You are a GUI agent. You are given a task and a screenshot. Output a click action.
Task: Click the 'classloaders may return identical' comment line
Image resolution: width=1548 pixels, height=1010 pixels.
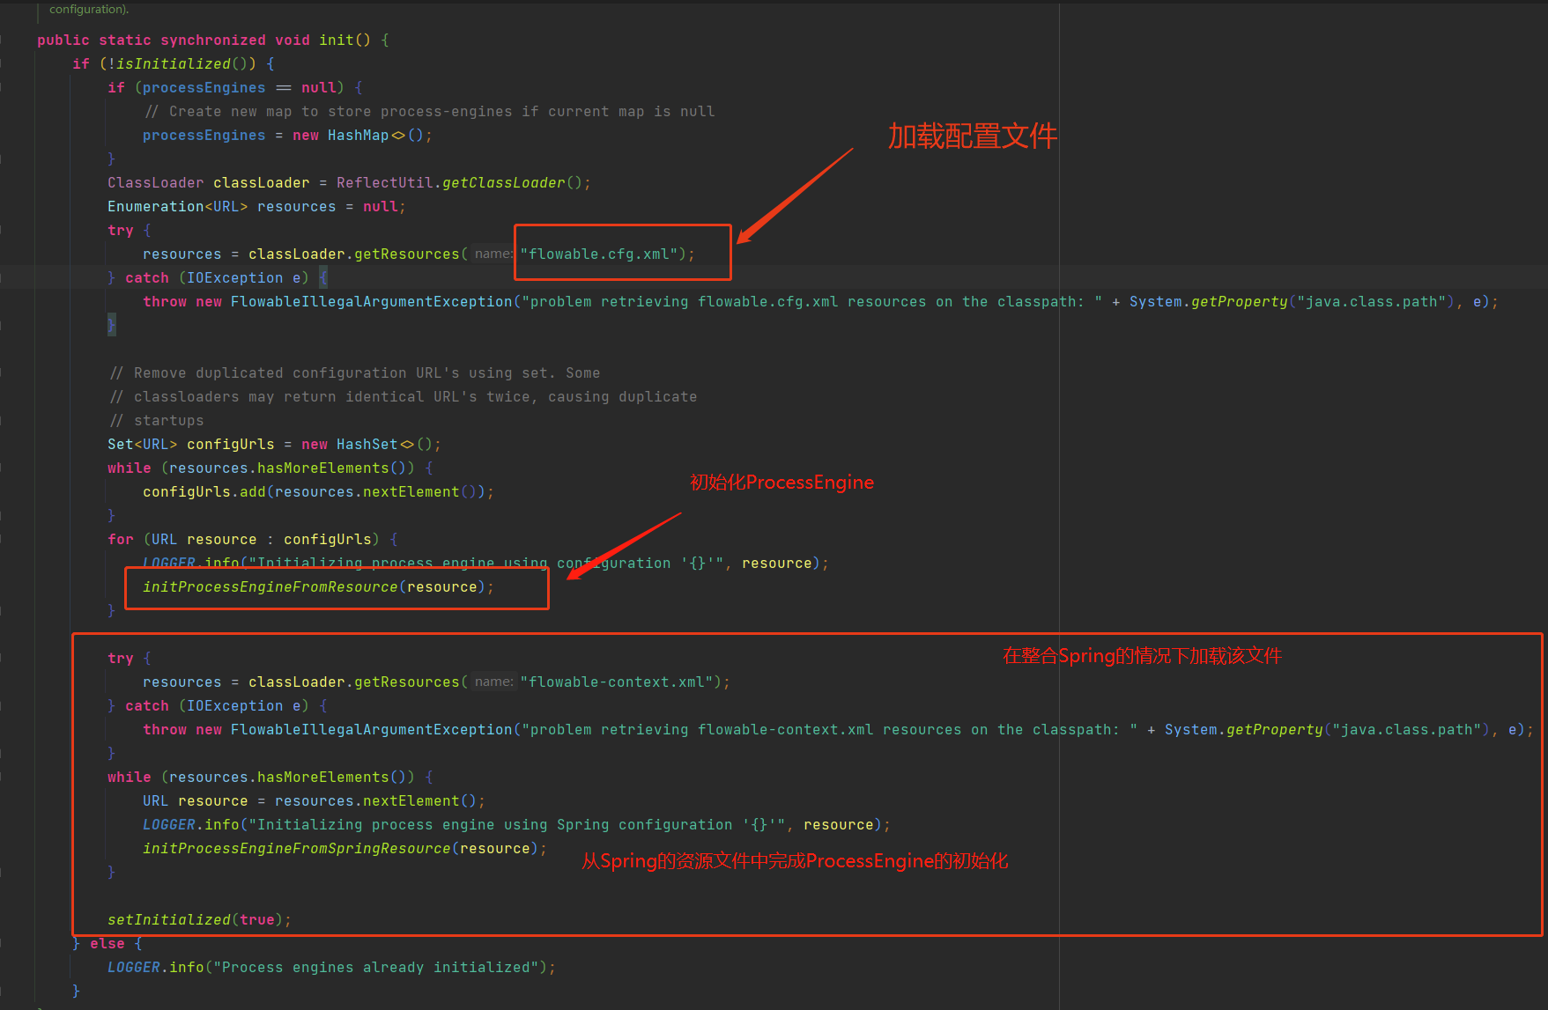click(x=403, y=397)
